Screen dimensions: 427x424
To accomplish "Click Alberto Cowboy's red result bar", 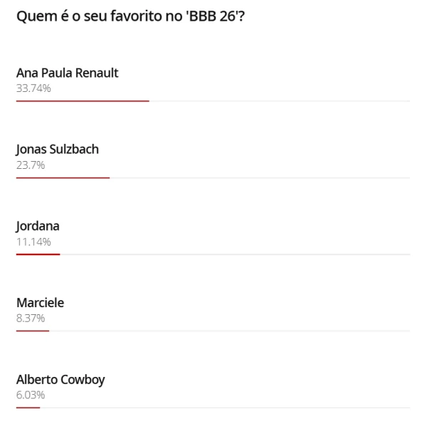I will [28, 408].
